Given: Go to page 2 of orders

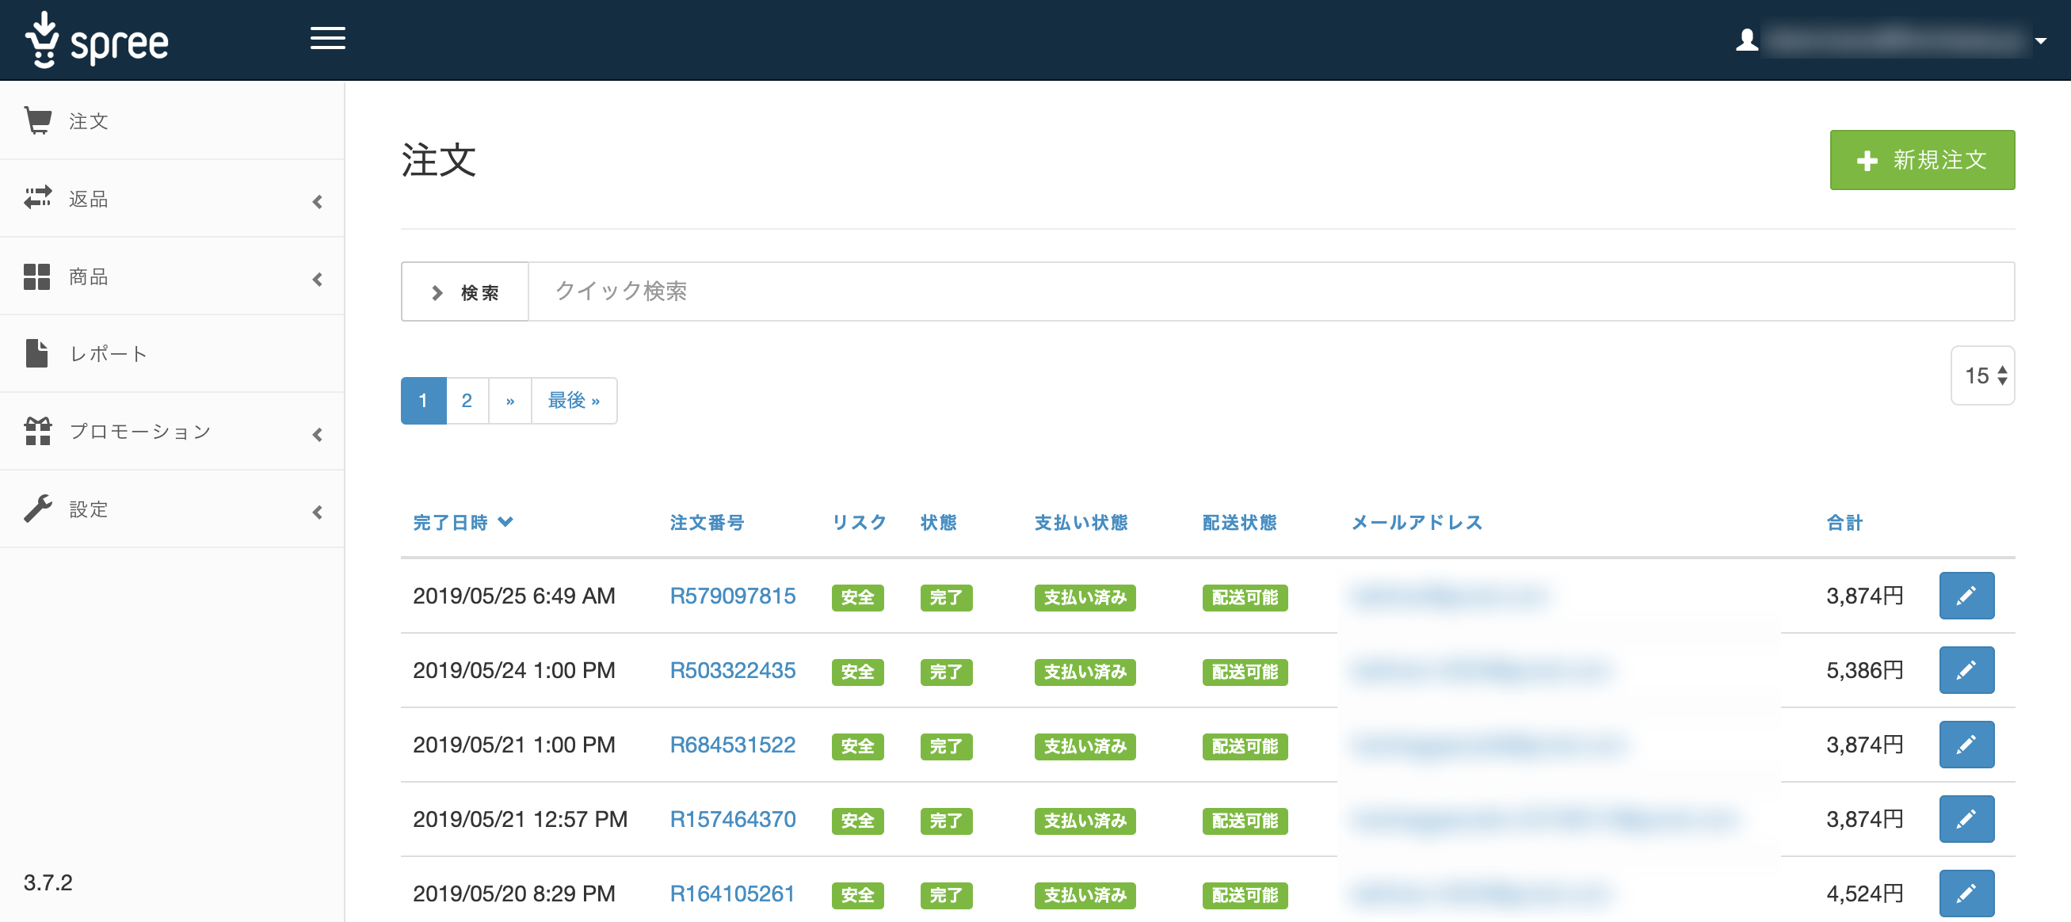Looking at the screenshot, I should click(467, 399).
